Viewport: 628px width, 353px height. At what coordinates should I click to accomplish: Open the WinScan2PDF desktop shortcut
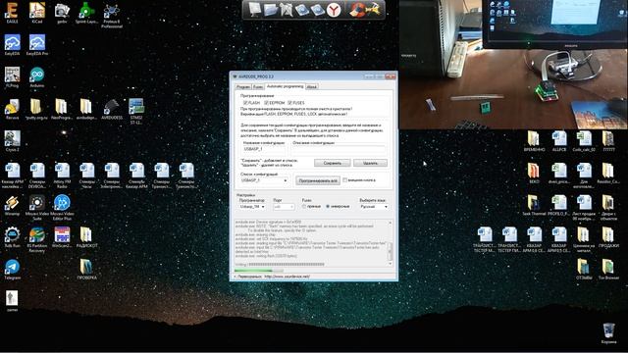click(x=62, y=237)
